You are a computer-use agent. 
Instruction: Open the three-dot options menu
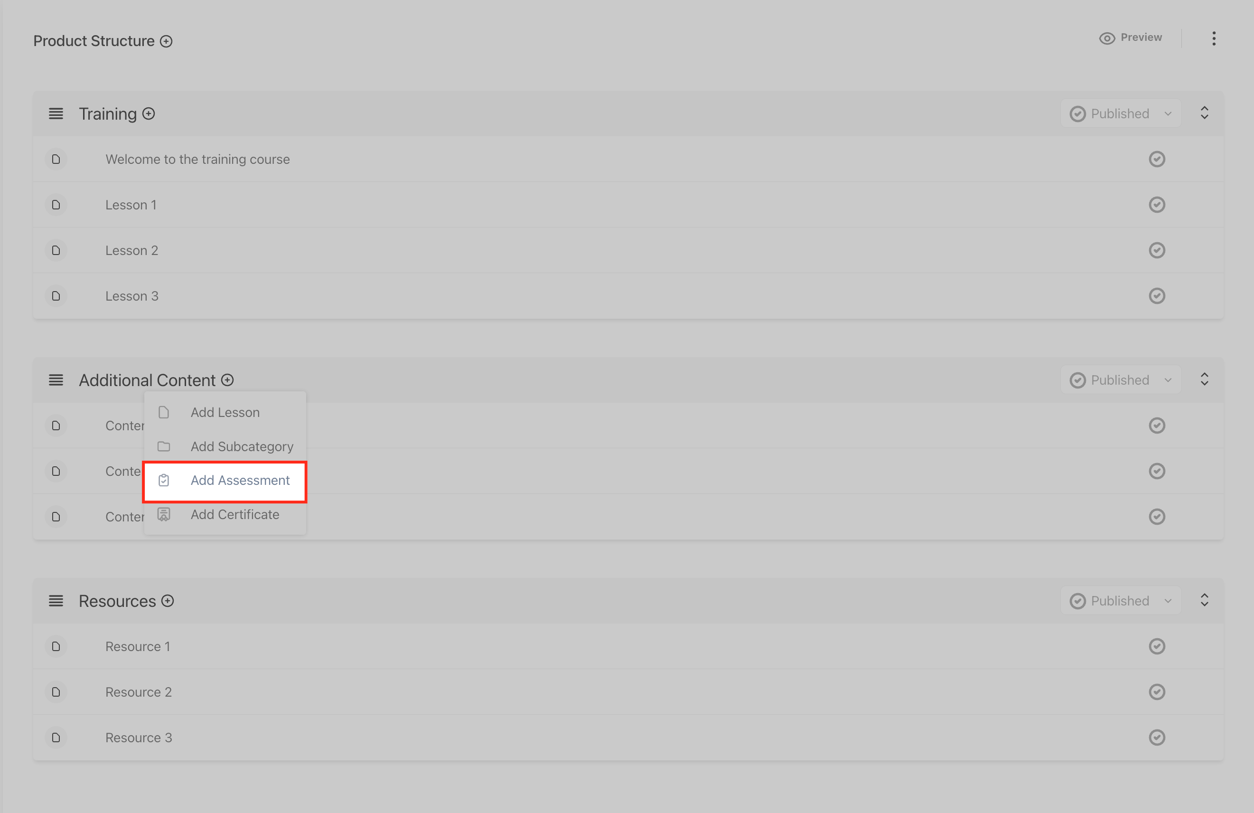[x=1214, y=38]
